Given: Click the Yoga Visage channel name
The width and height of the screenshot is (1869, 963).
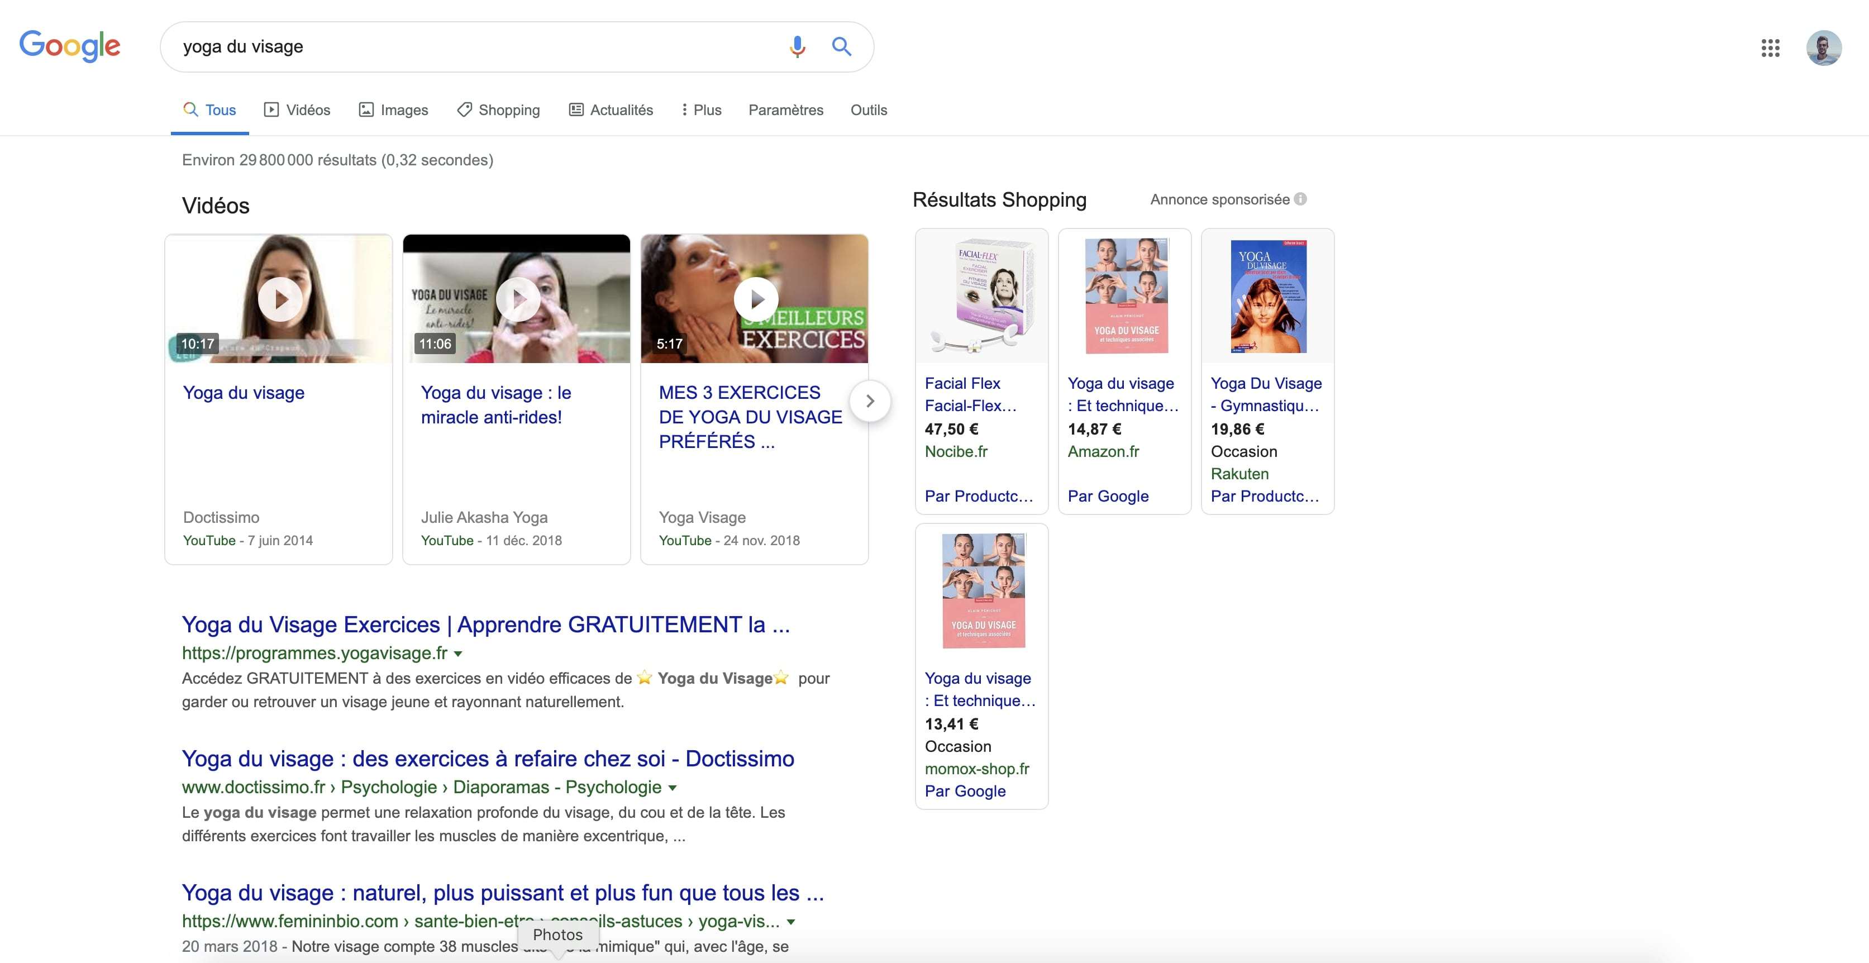Looking at the screenshot, I should pyautogui.click(x=702, y=517).
